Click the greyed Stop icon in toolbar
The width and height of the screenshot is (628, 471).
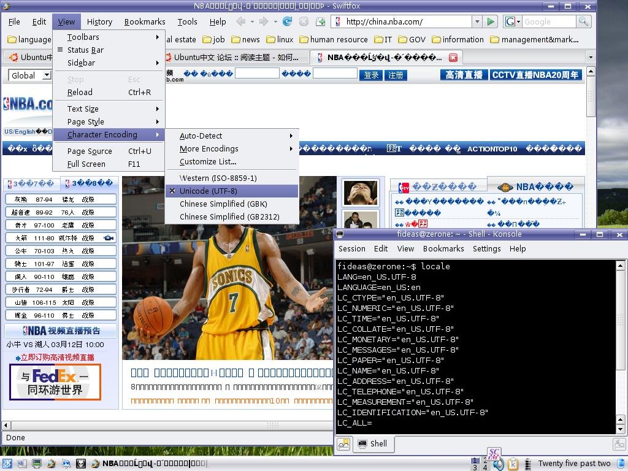point(304,21)
